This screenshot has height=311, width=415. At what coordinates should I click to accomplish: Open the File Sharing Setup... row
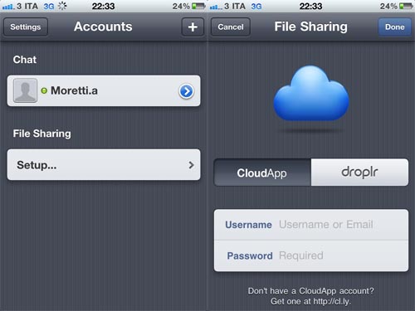click(104, 165)
